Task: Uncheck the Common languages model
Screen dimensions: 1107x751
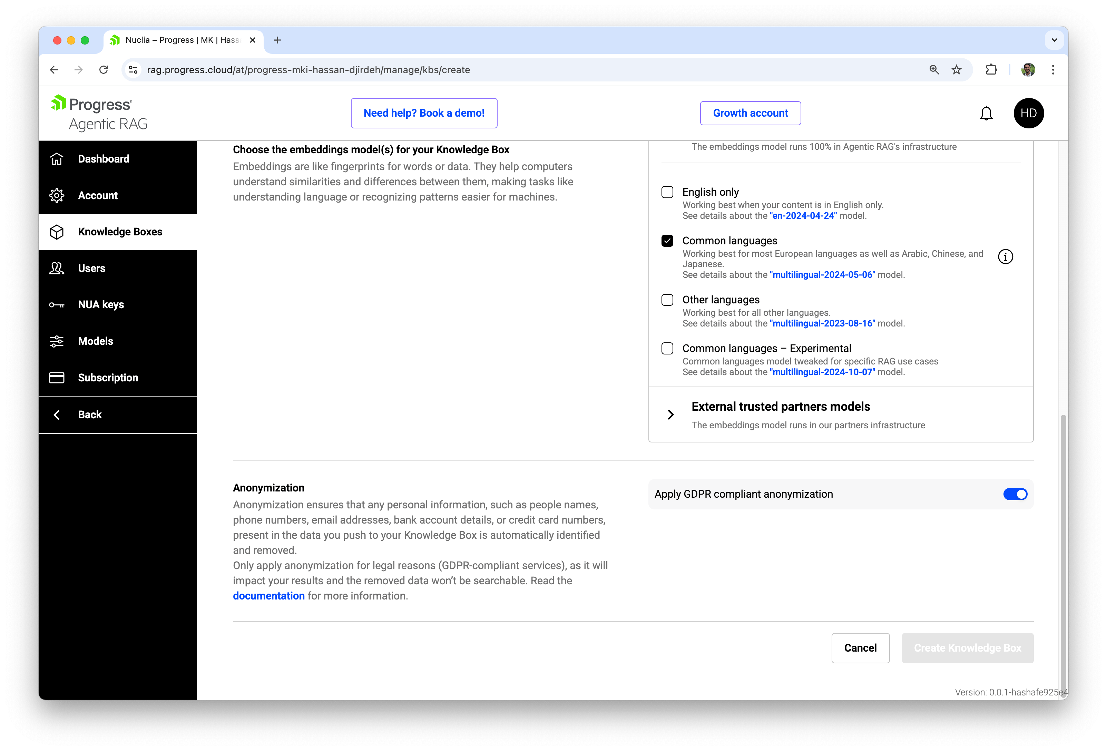Action: point(667,241)
